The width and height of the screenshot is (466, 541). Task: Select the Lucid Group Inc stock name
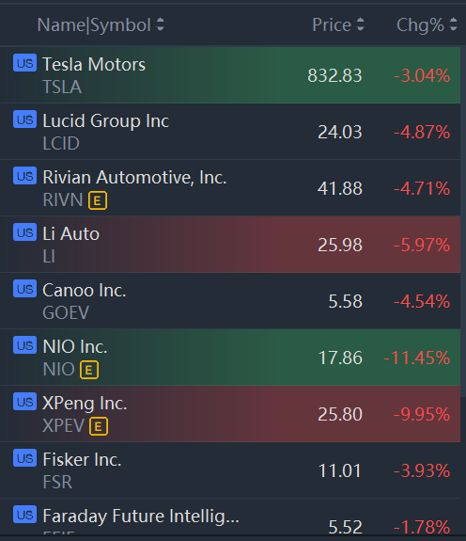coord(106,120)
